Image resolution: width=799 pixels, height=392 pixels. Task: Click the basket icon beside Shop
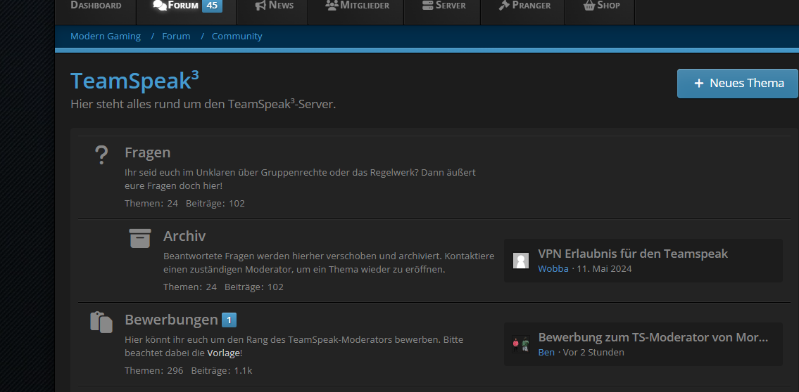pos(589,5)
